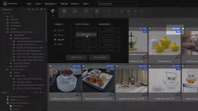Click the Lighting tag lamp icon

point(7,100)
